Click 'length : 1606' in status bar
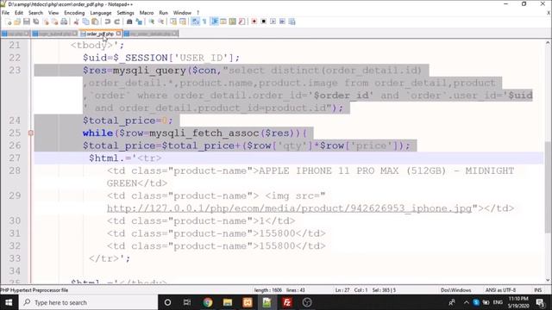This screenshot has height=310, width=552. (268, 290)
